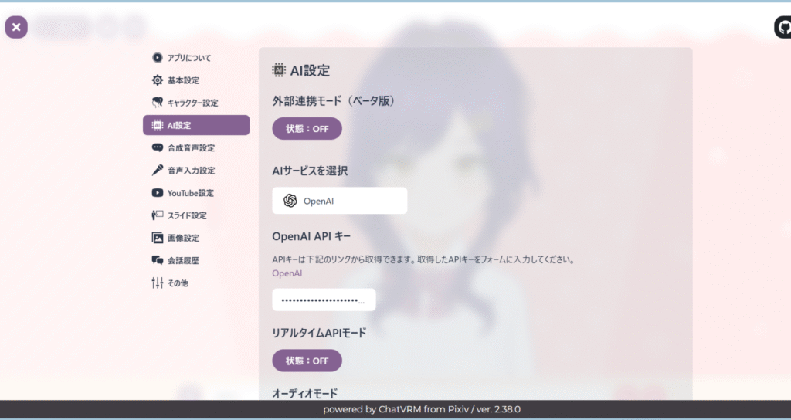
Task: Click the OpenAI logo in service selector
Action: click(290, 201)
